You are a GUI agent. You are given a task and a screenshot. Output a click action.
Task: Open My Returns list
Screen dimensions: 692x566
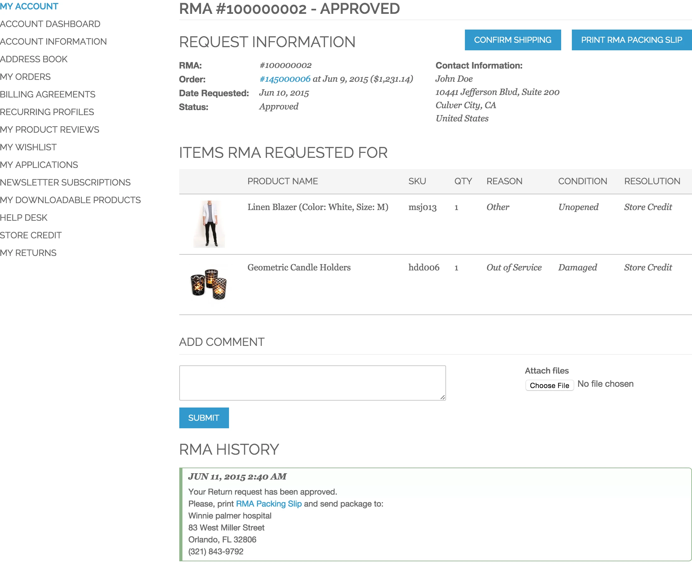(x=28, y=253)
